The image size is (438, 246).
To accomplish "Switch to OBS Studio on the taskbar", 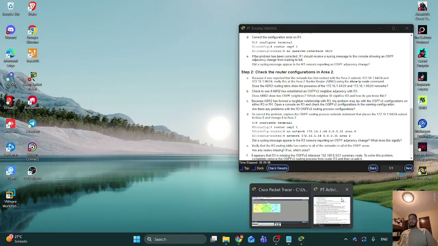I will [x=276, y=239].
